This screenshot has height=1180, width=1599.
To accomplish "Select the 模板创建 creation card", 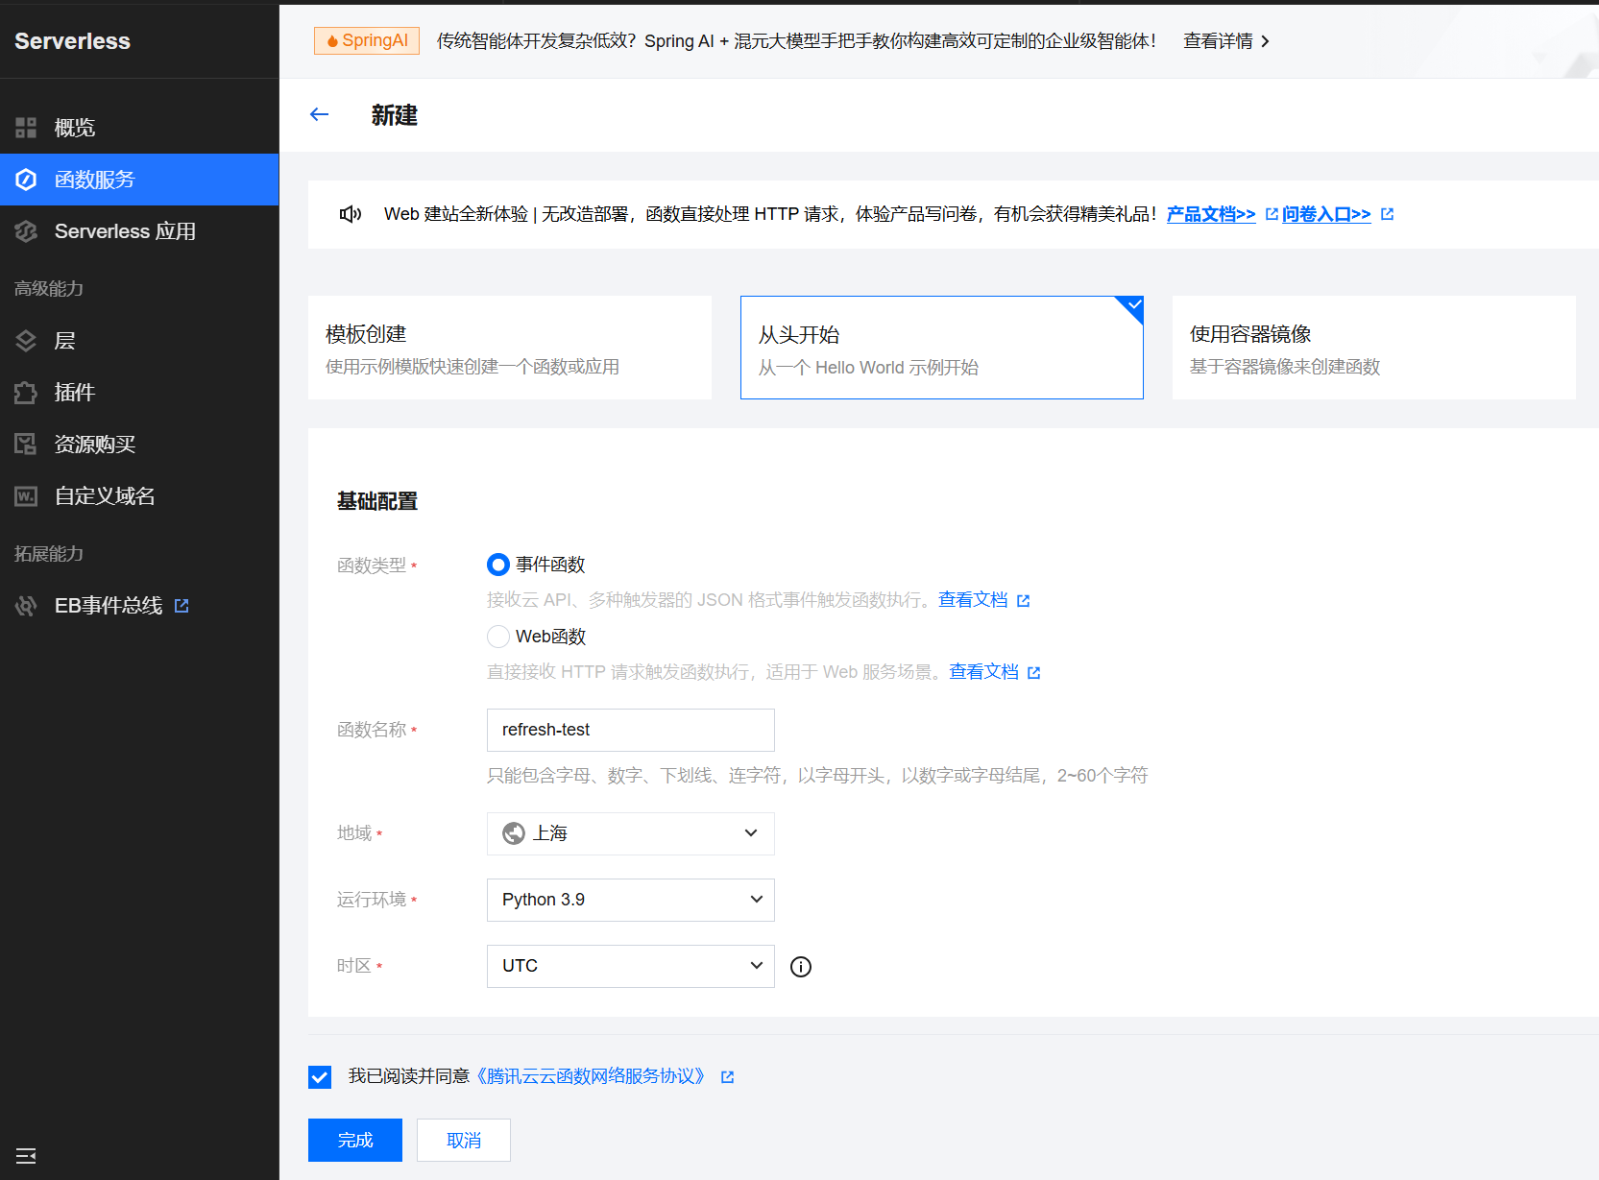I will click(510, 348).
